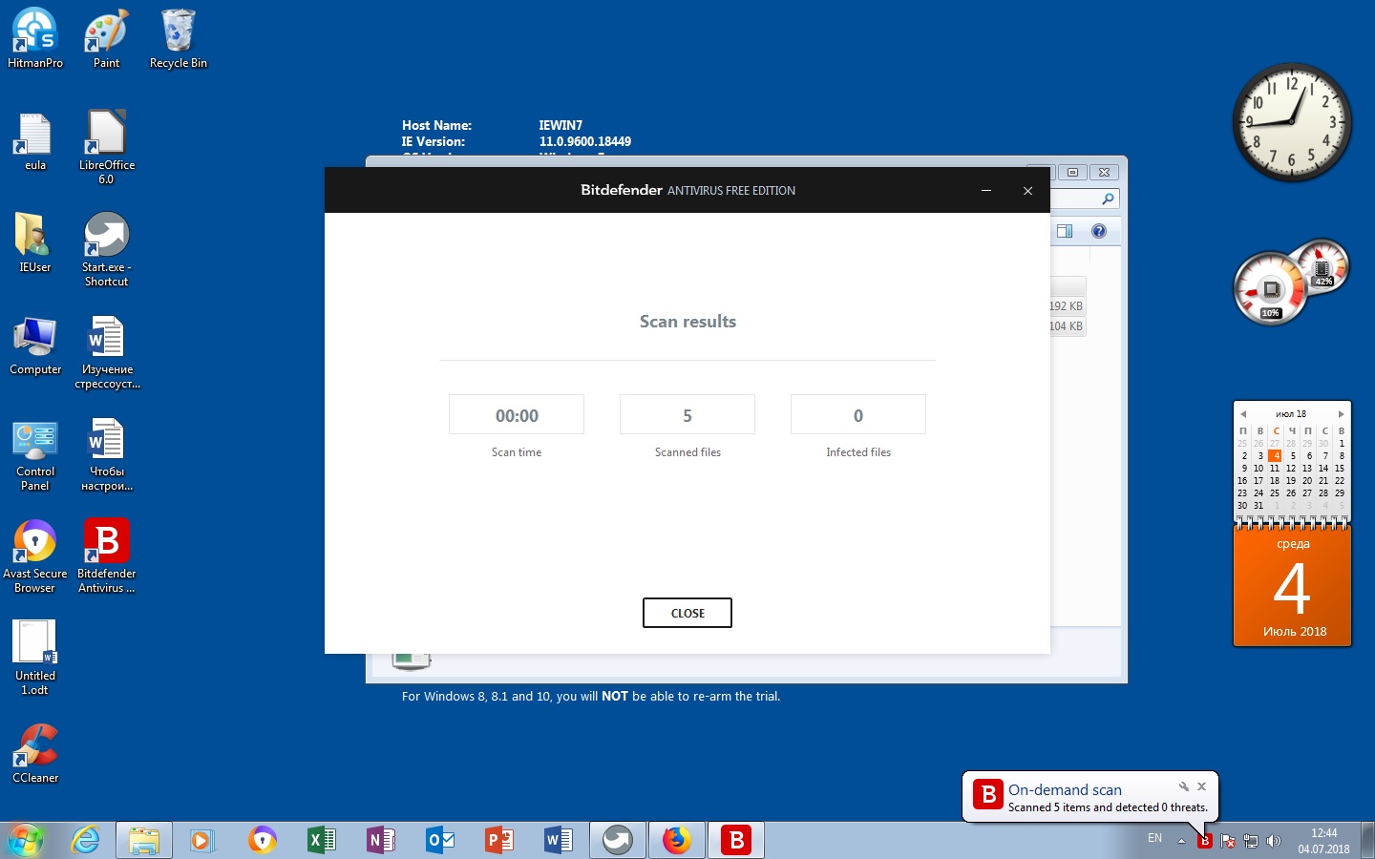Open HitmanPro desktop icon
Screen dimensions: 1375x859
click(35, 39)
